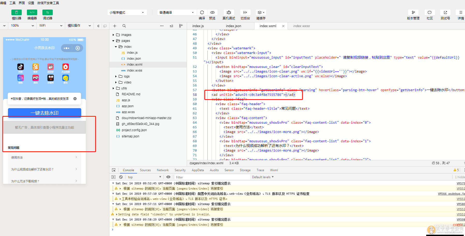Toggle the Editor (编辑器) panel icon
The width and height of the screenshot is (465, 236).
tap(32, 12)
